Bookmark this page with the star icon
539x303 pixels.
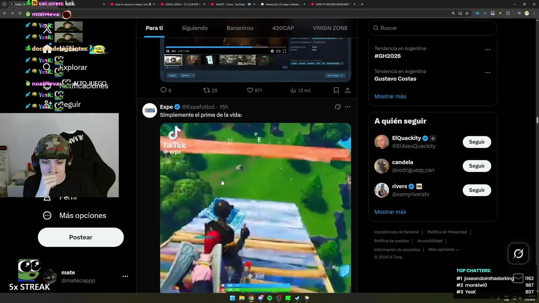click(x=467, y=13)
